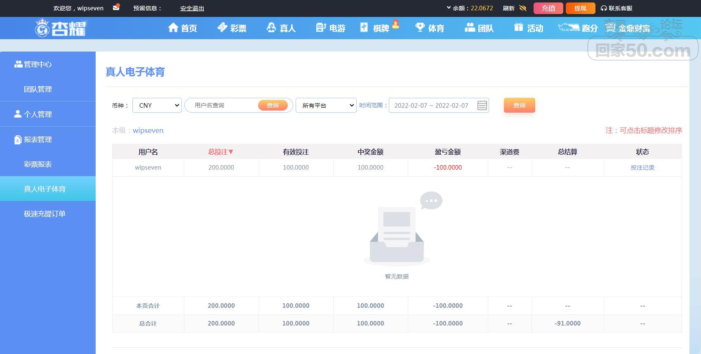
Task: Click the headset customer service icon
Action: click(x=604, y=8)
